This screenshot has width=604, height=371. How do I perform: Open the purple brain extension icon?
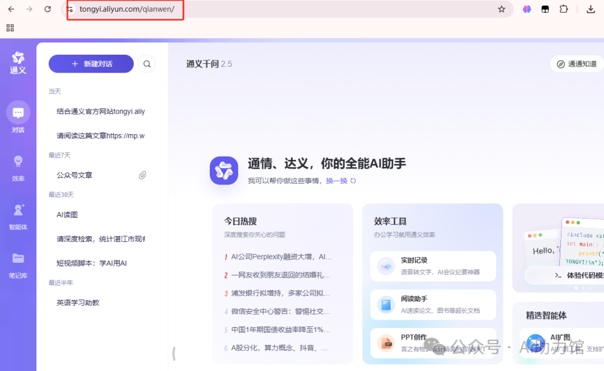pos(527,9)
